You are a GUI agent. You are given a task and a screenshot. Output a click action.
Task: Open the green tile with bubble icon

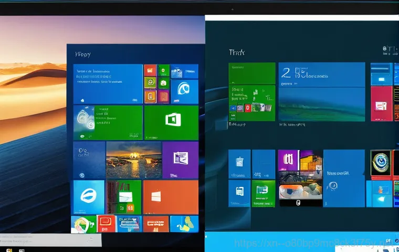(108, 122)
